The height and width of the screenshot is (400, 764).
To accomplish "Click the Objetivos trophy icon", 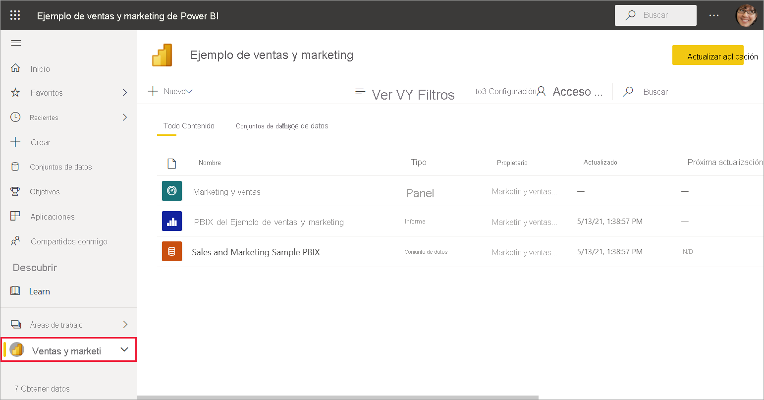I will (15, 191).
